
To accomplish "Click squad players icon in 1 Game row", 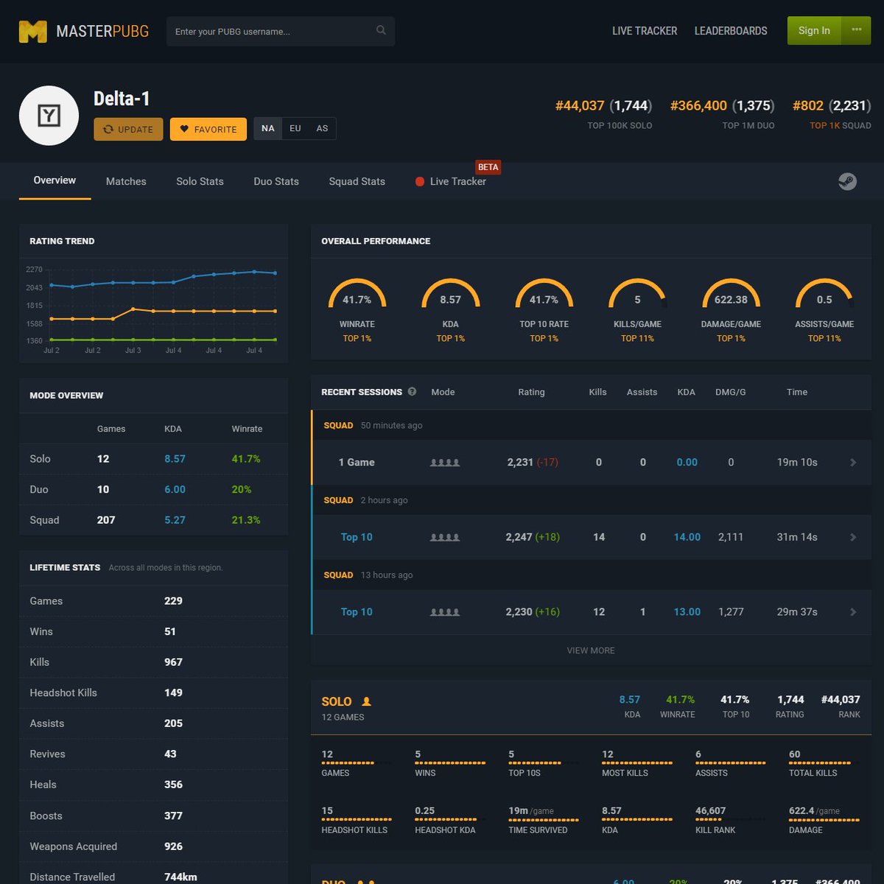I will tap(445, 463).
